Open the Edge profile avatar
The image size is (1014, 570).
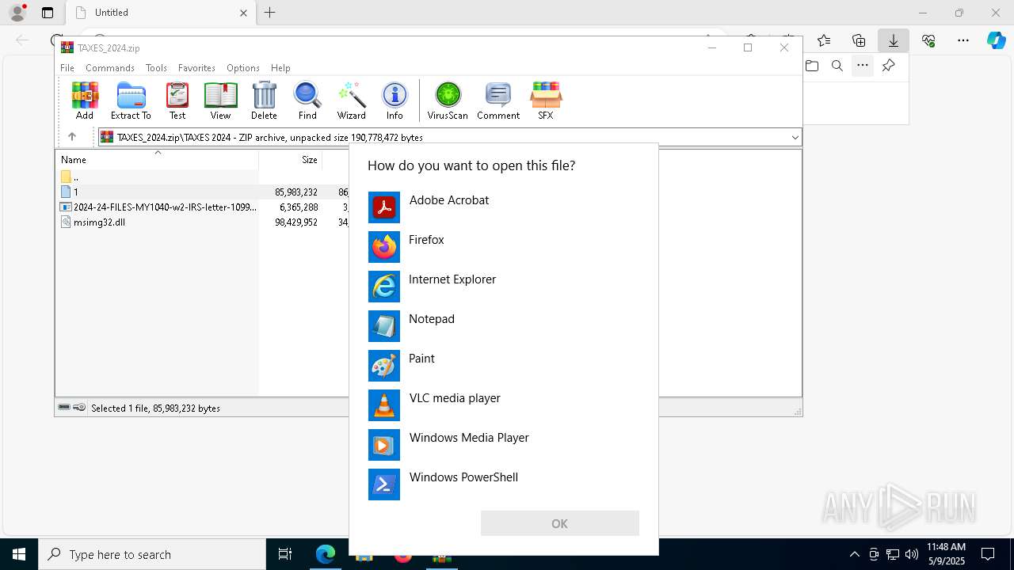click(x=17, y=13)
